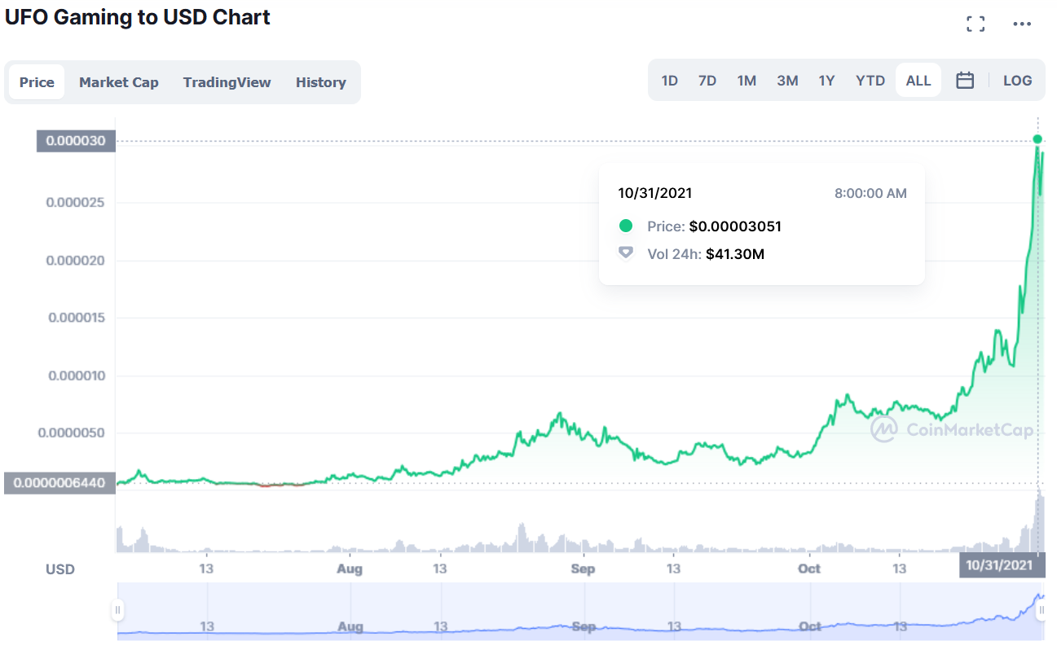This screenshot has width=1057, height=650.
Task: Open the three-dot more options menu
Action: 1022,24
